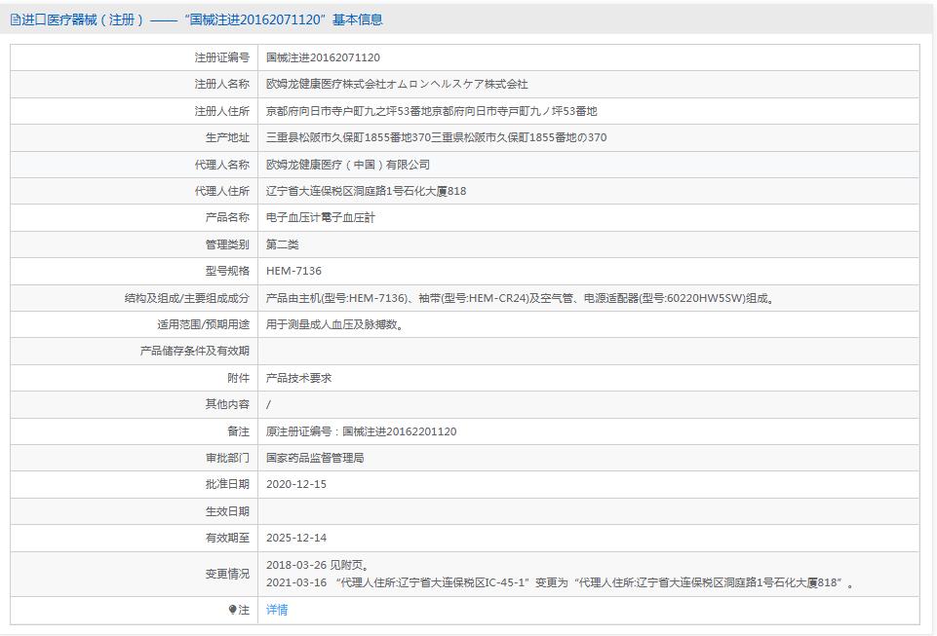Open the 详情 link

pos(276,609)
